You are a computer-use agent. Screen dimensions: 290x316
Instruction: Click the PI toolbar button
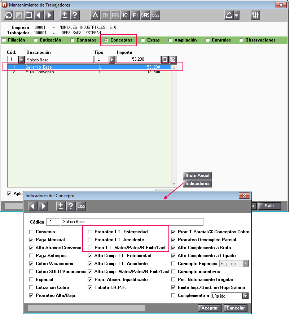click(135, 15)
